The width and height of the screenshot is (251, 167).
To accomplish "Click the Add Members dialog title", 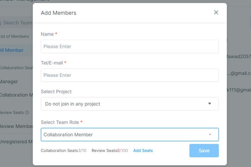I will (59, 13).
